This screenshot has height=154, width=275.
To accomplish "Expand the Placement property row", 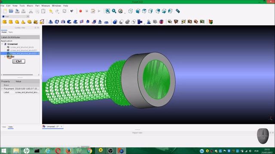I will coord(2,89).
